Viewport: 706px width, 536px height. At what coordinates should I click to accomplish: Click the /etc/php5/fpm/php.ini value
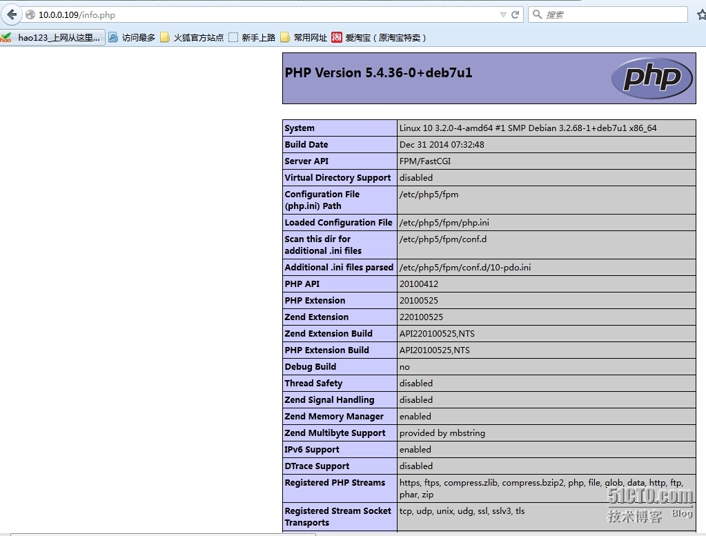[x=444, y=222]
